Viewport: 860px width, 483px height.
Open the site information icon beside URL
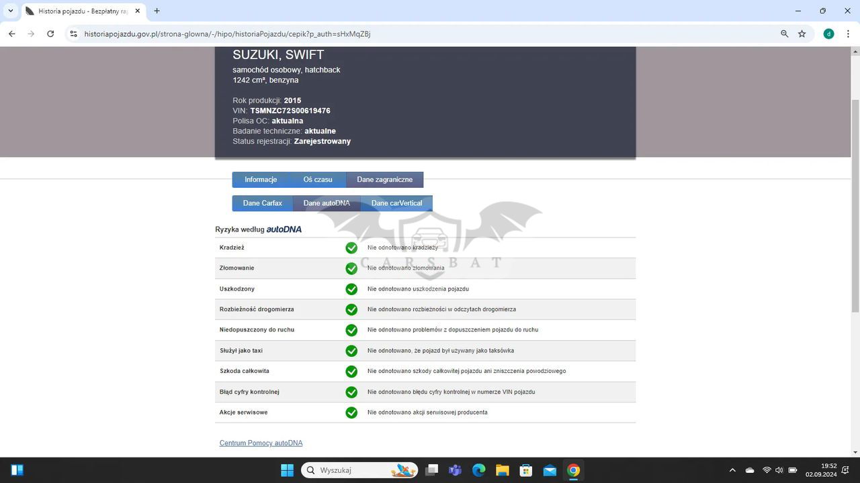[73, 34]
